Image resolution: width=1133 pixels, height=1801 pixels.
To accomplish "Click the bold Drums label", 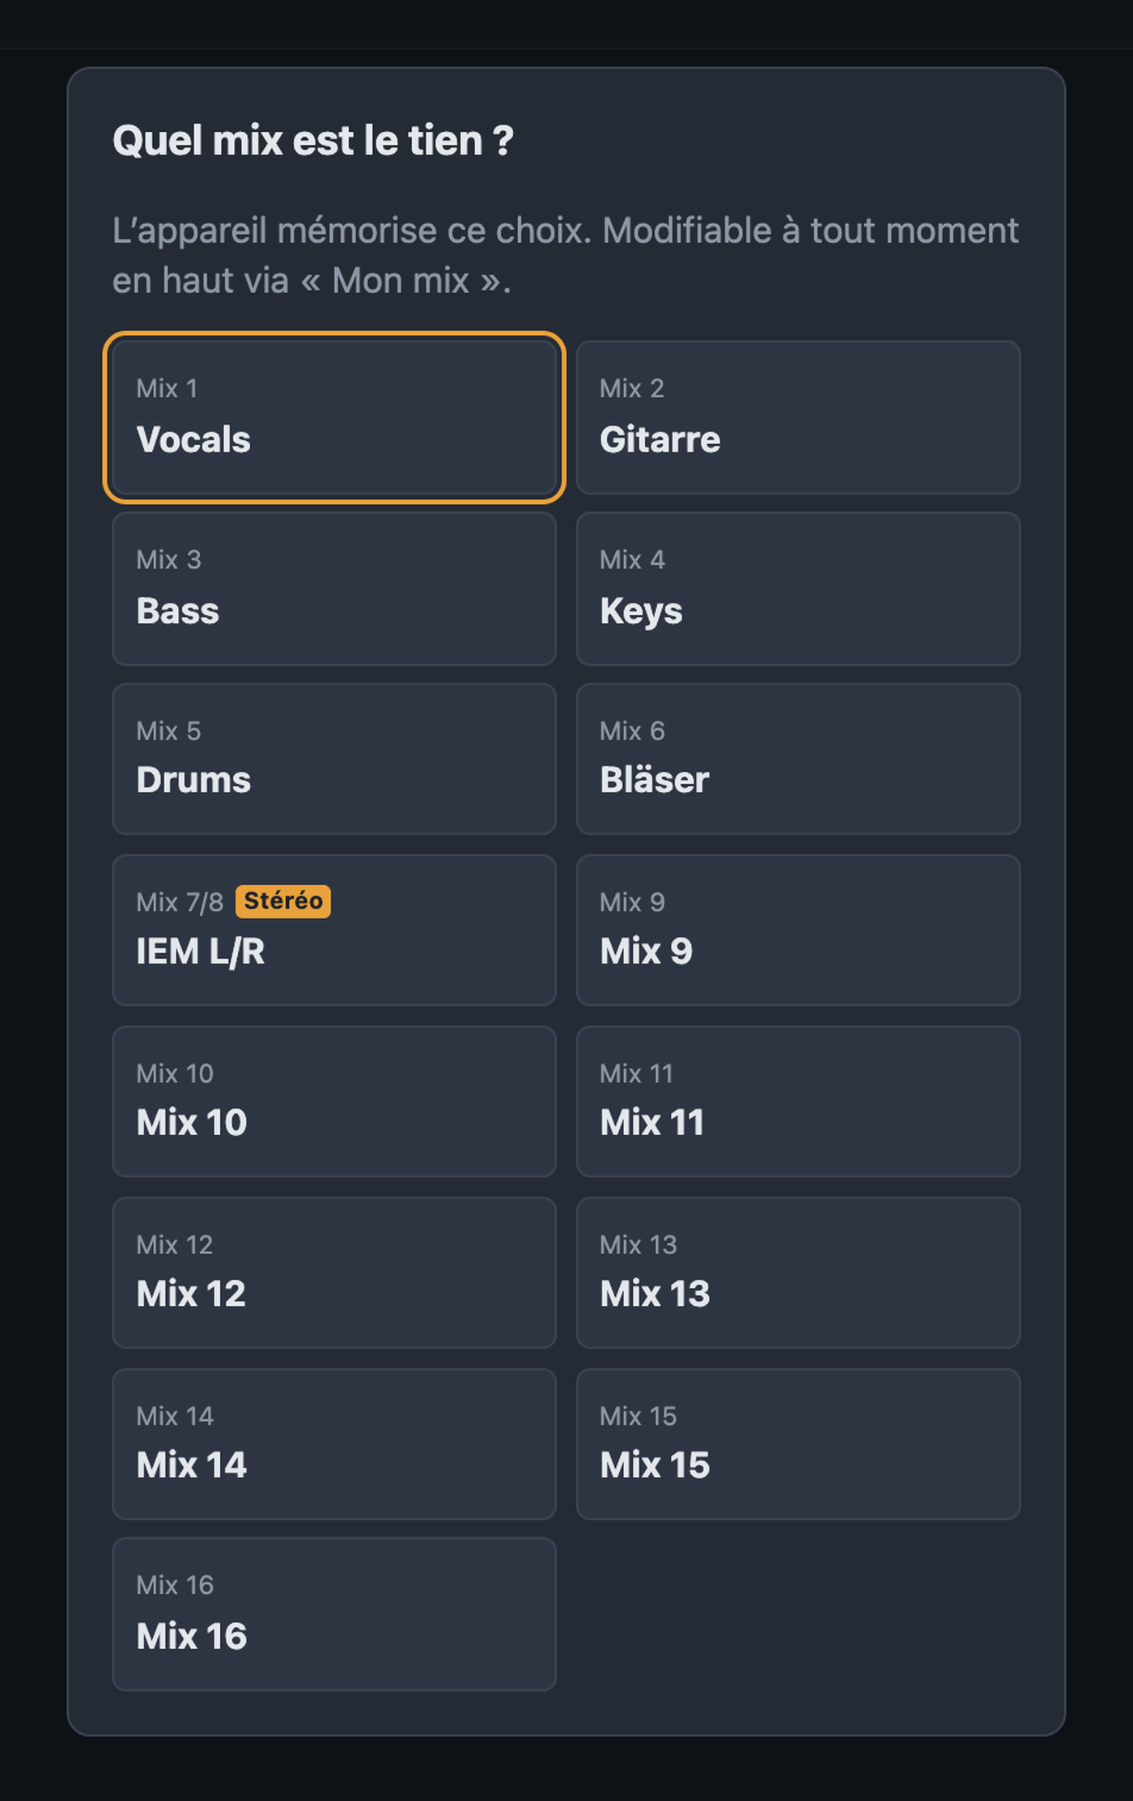I will pos(193,780).
